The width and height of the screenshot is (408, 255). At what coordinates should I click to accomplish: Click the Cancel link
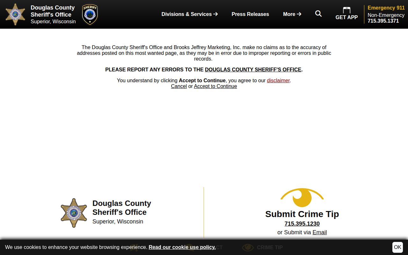pyautogui.click(x=179, y=86)
